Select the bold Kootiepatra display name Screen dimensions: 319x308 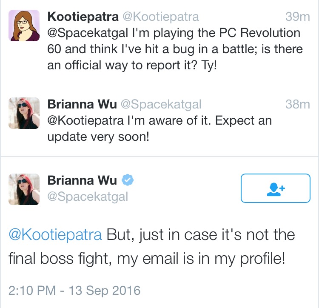click(83, 17)
